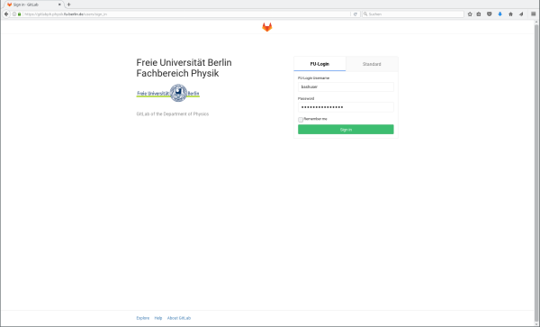The image size is (540, 327).
Task: Select the 'Sign in · GitLab' browser tab
Action: (x=33, y=5)
